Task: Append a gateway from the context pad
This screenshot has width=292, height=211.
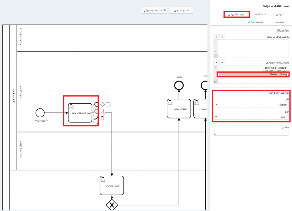Action: tap(102, 104)
